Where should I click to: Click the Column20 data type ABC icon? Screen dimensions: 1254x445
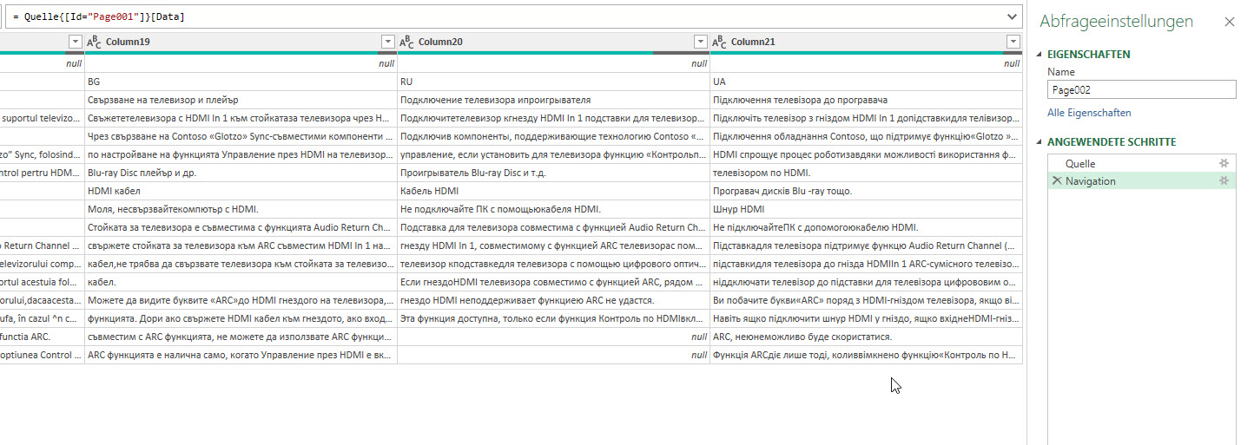[407, 42]
